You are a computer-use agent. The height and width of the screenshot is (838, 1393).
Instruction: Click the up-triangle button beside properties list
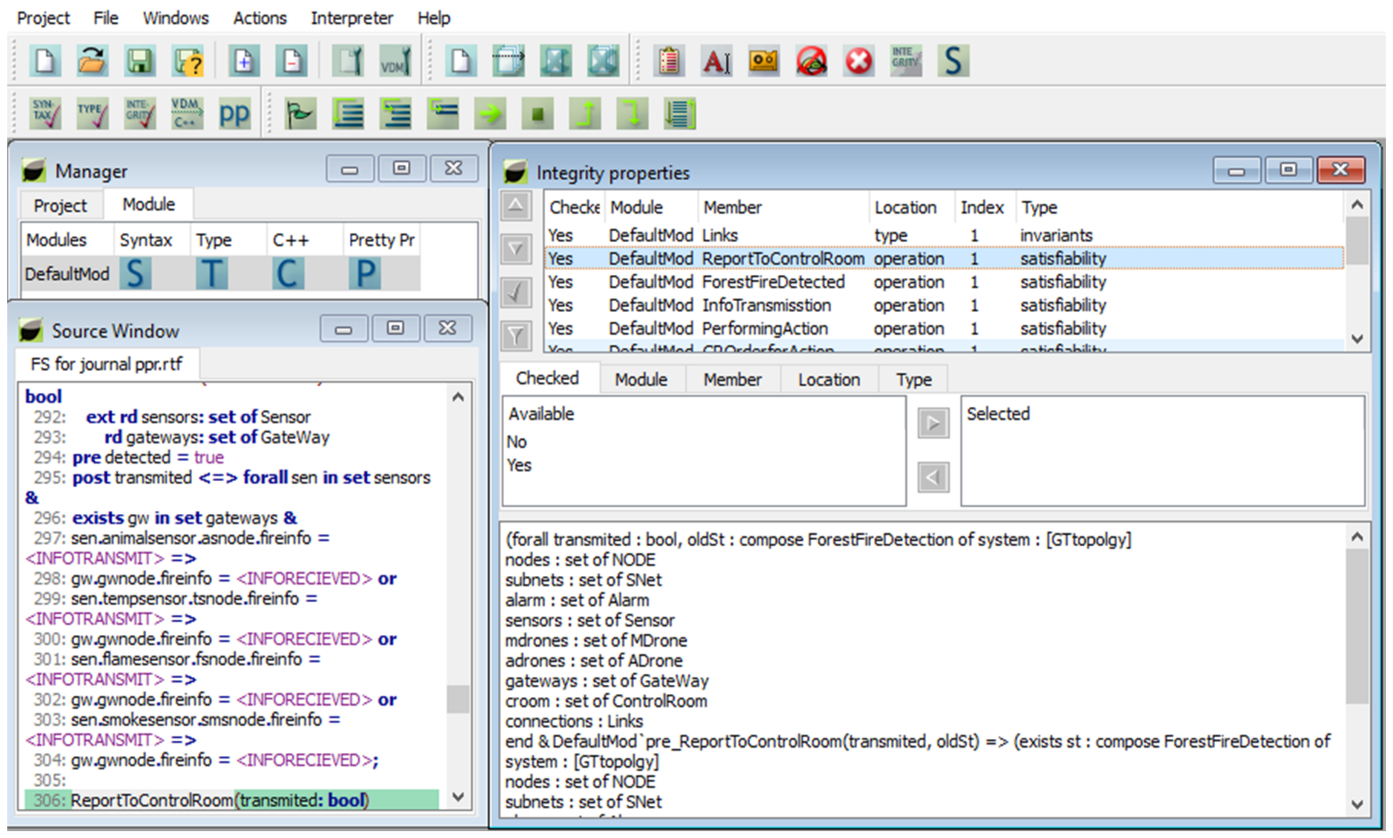tap(516, 205)
